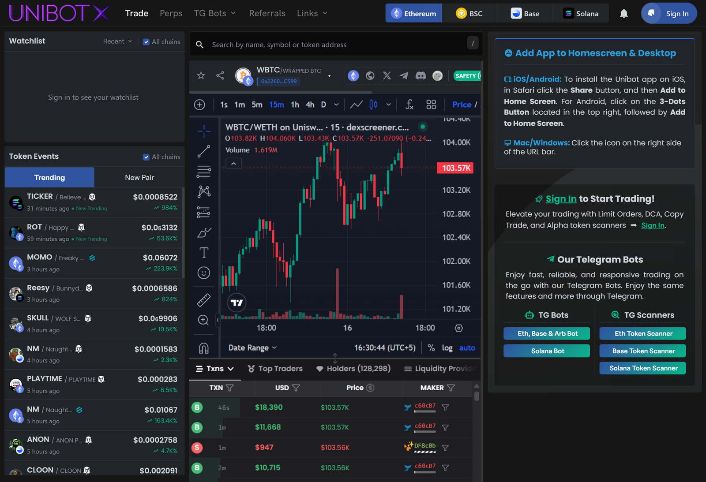Open the emoji stickers drawing tool
The width and height of the screenshot is (706, 482).
[x=203, y=273]
